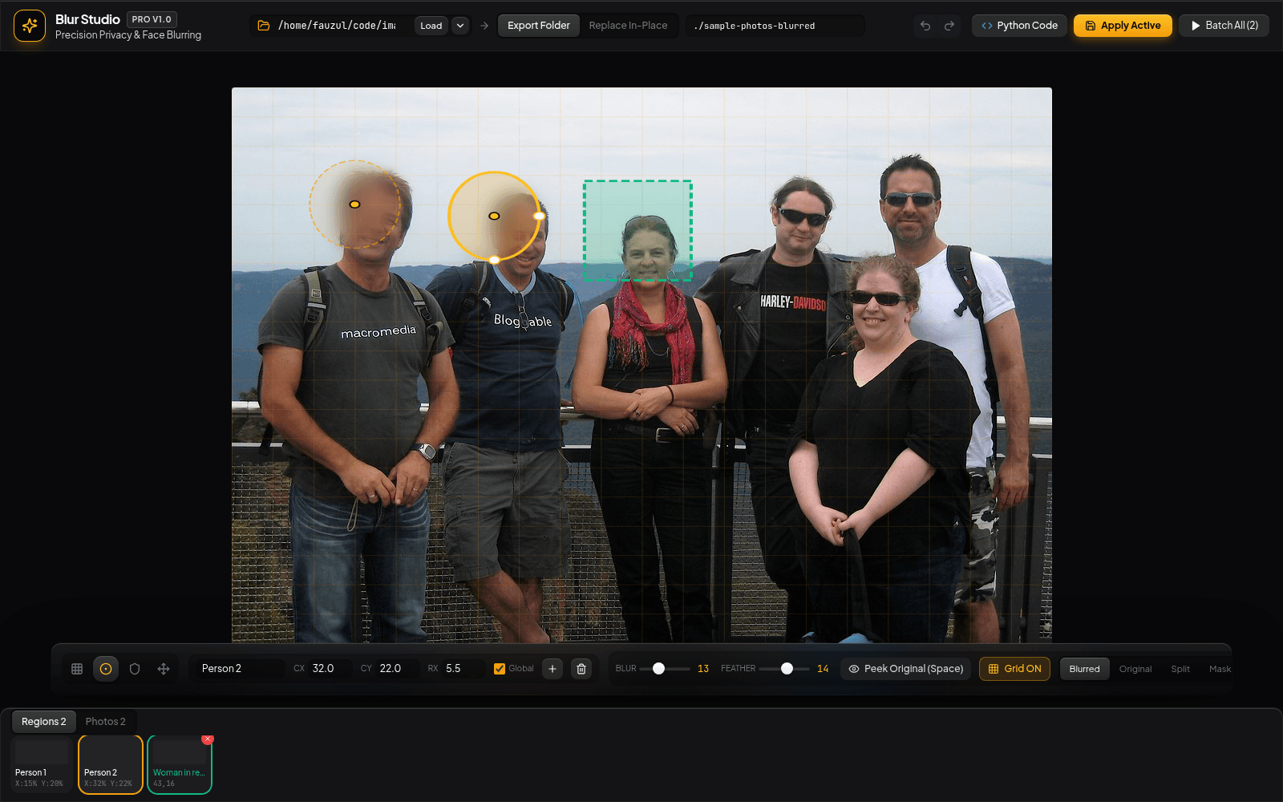
Task: Switch output mode to Replace In-Place
Action: (x=628, y=26)
